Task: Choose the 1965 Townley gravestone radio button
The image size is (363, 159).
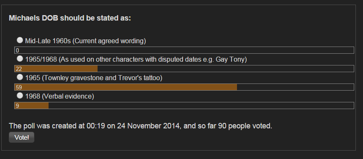Action: point(20,77)
